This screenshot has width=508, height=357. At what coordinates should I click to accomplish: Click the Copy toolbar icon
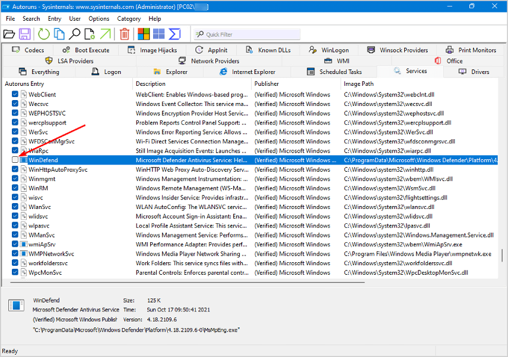pyautogui.click(x=59, y=34)
